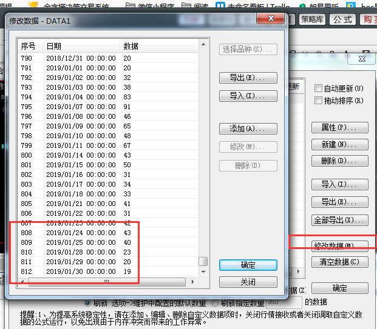Image resolution: width=377 pixels, height=329 pixels.
Task: Click the 关闭 button in the DATA1 dialog
Action: pyautogui.click(x=248, y=282)
